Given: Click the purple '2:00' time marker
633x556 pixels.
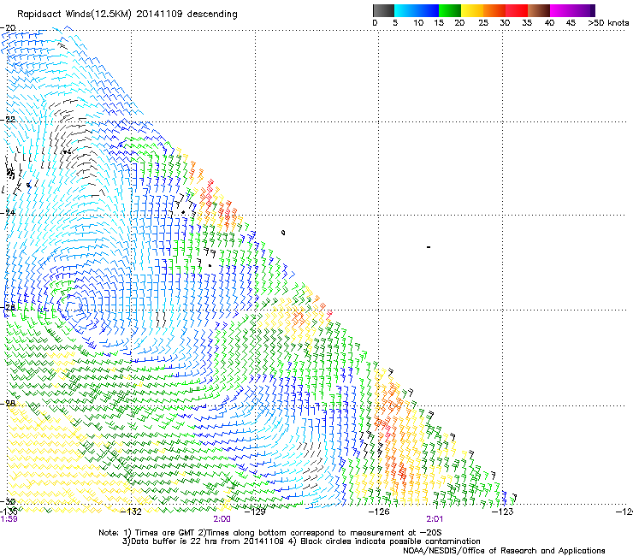Looking at the screenshot, I should point(222,519).
